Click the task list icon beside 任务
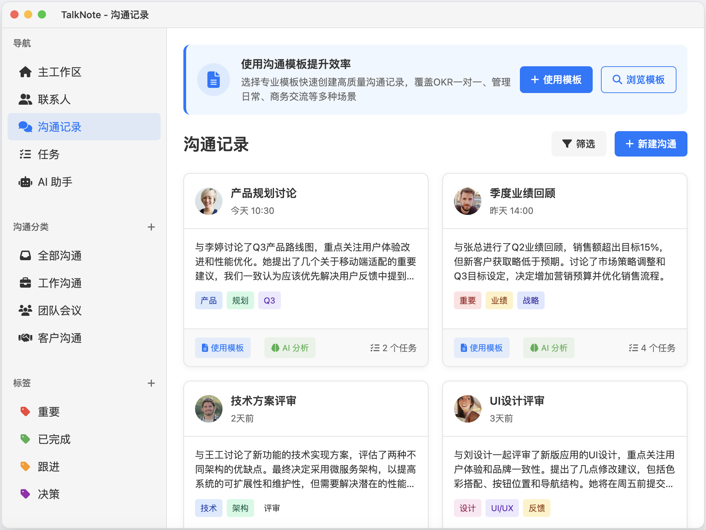Viewport: 706px width, 530px height. [x=25, y=154]
